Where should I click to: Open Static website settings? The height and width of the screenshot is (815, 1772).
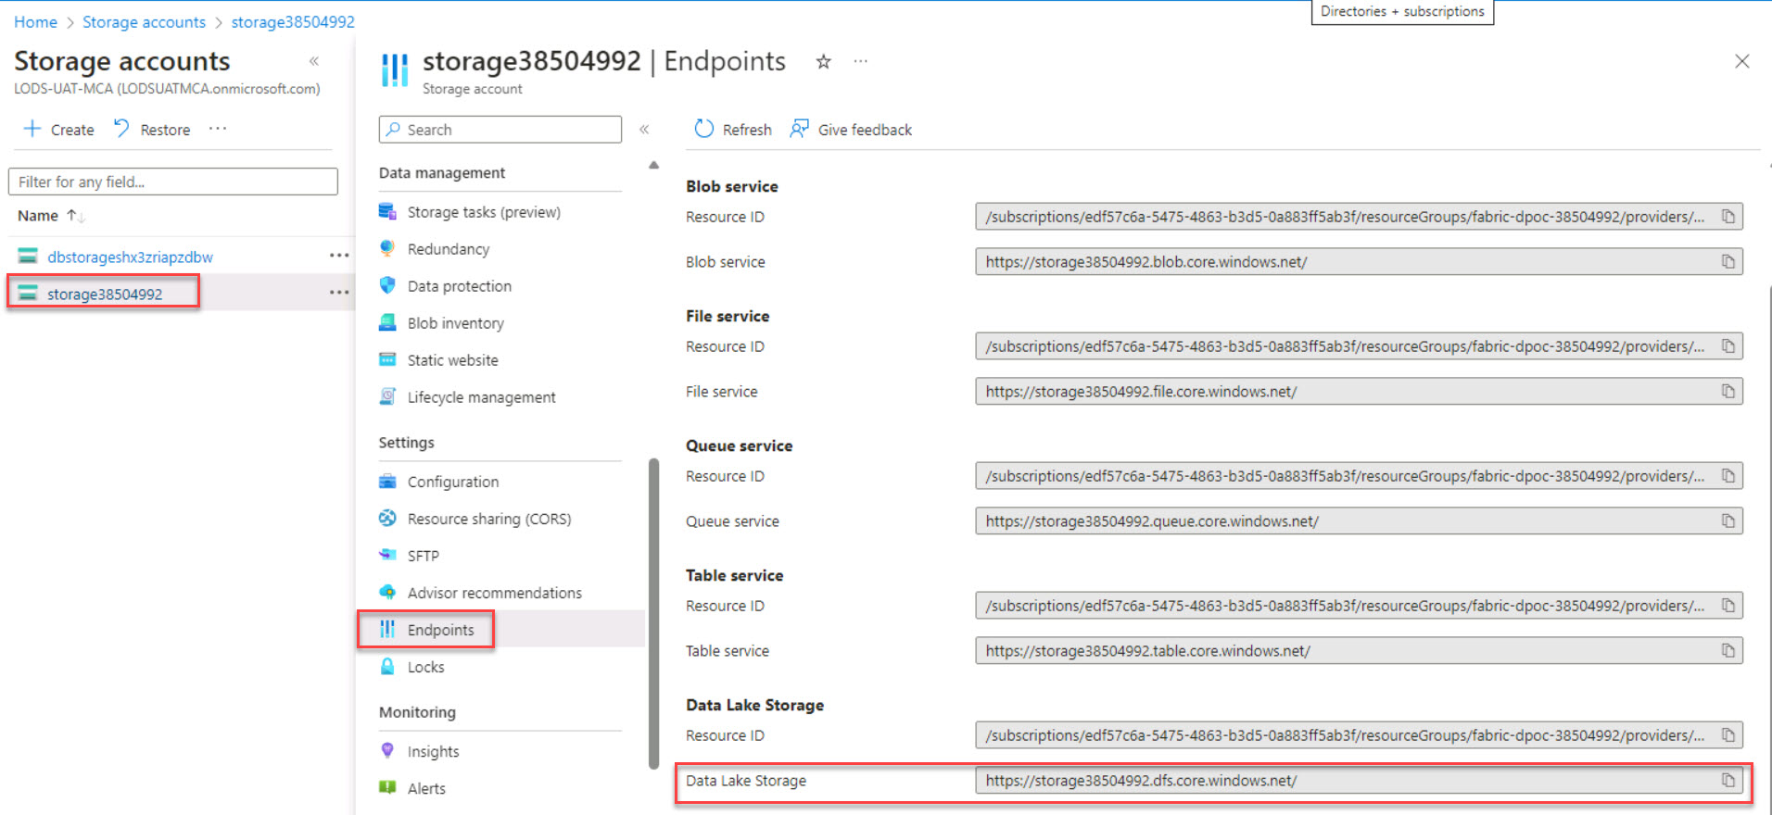click(452, 360)
